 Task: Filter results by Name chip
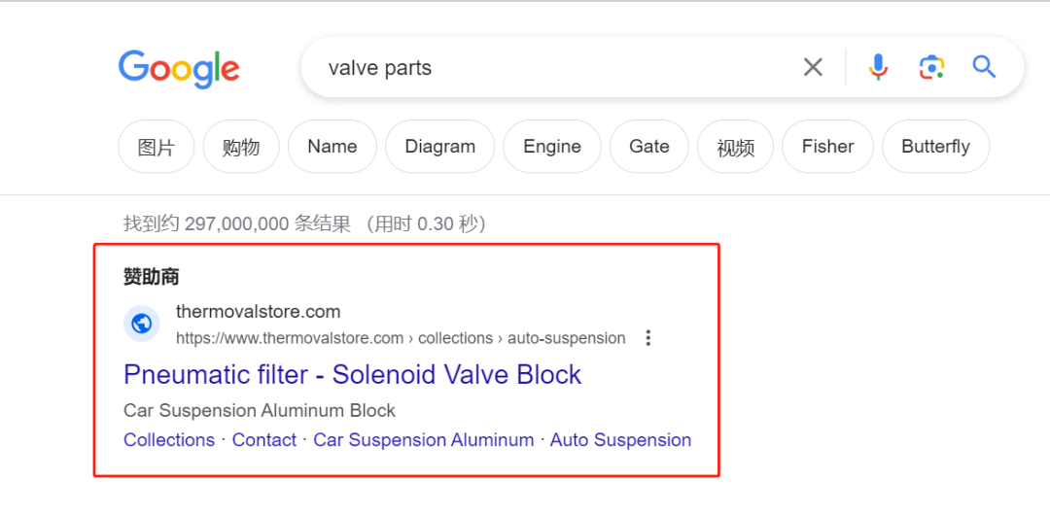[332, 147]
